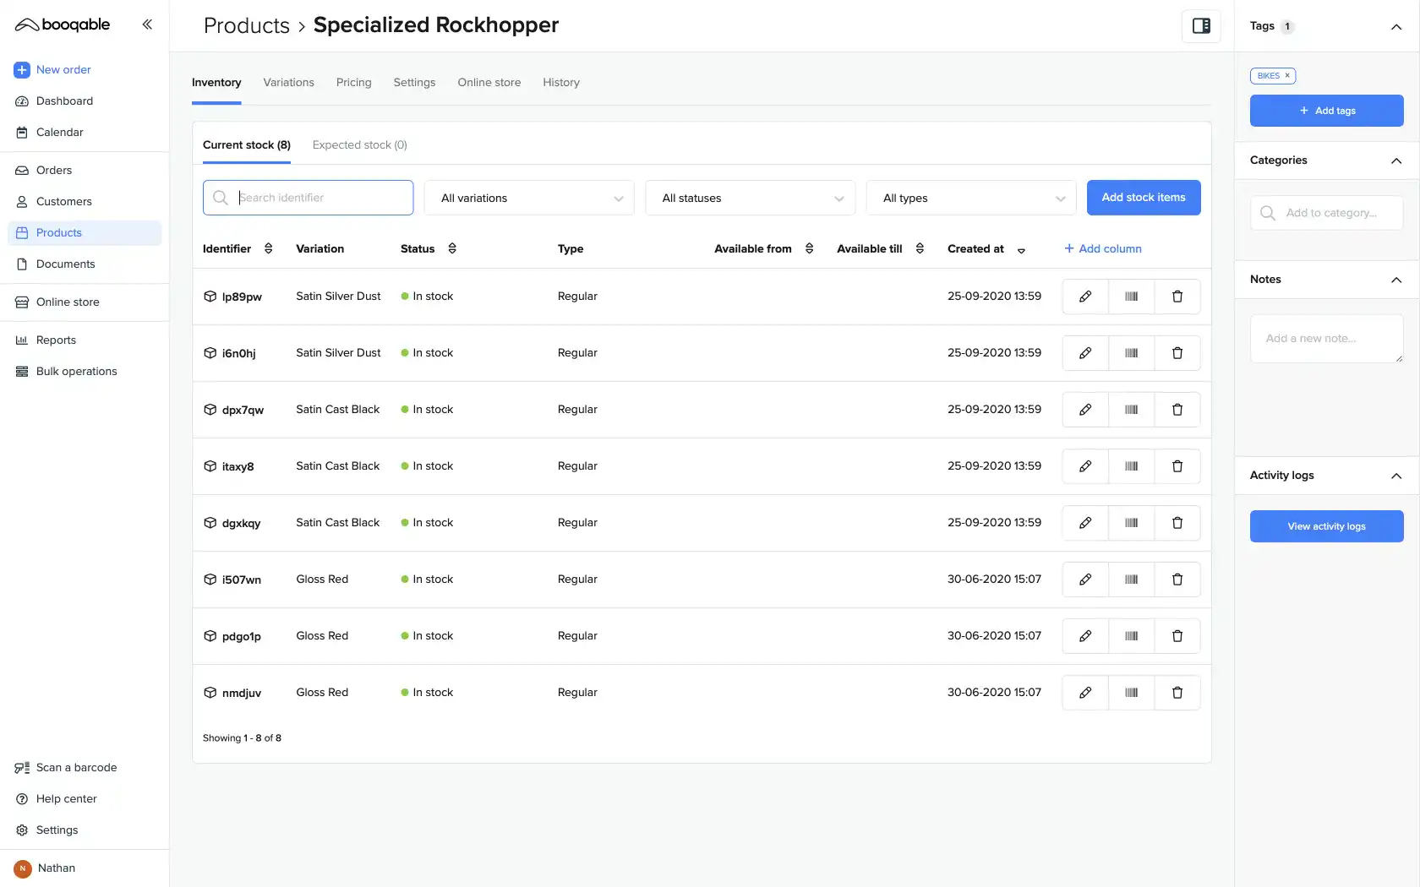Collapse the Categories panel
The image size is (1420, 887).
(x=1396, y=161)
